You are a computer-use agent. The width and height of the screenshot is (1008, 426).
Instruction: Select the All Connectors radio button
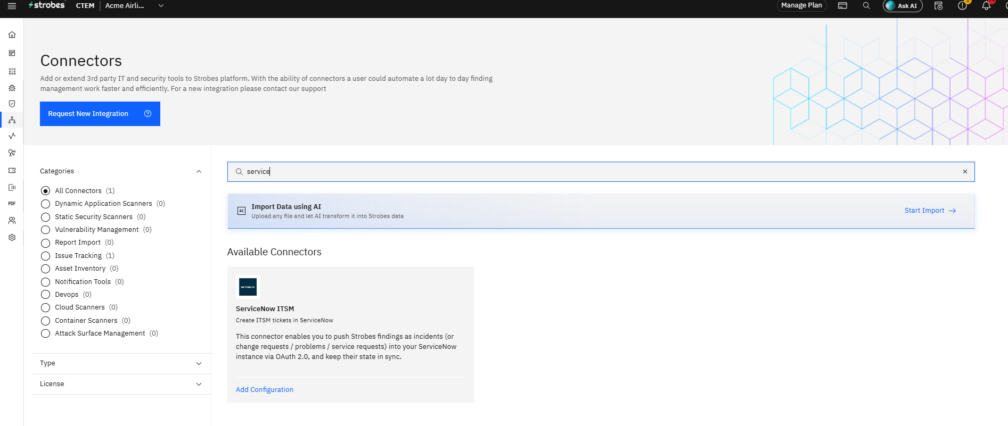pos(46,191)
